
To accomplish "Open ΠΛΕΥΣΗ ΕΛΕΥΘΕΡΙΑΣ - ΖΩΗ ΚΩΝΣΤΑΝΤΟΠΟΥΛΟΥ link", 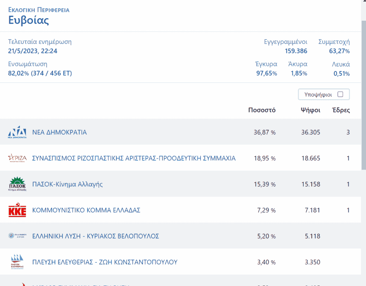I will tap(105, 262).
